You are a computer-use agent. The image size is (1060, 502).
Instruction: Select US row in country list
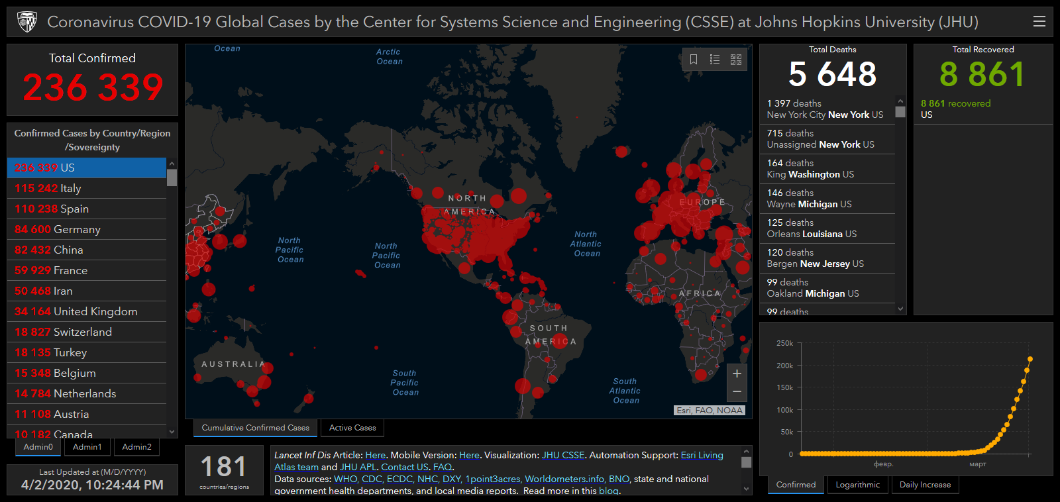pos(87,168)
